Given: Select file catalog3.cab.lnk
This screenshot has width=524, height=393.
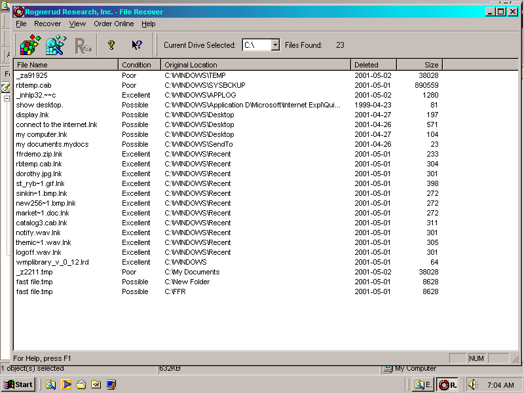Looking at the screenshot, I should 41,223.
